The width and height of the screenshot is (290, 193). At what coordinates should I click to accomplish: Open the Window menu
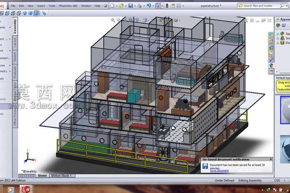(86, 6)
